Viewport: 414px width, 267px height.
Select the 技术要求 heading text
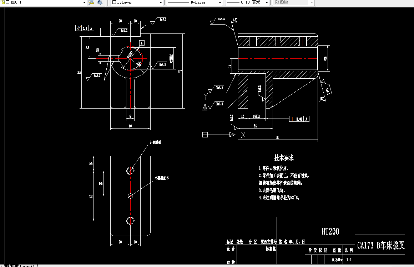(x=284, y=158)
